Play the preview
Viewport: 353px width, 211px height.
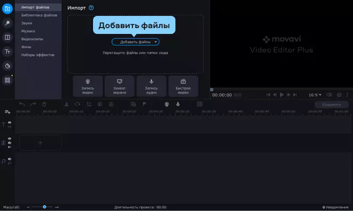coord(282,95)
